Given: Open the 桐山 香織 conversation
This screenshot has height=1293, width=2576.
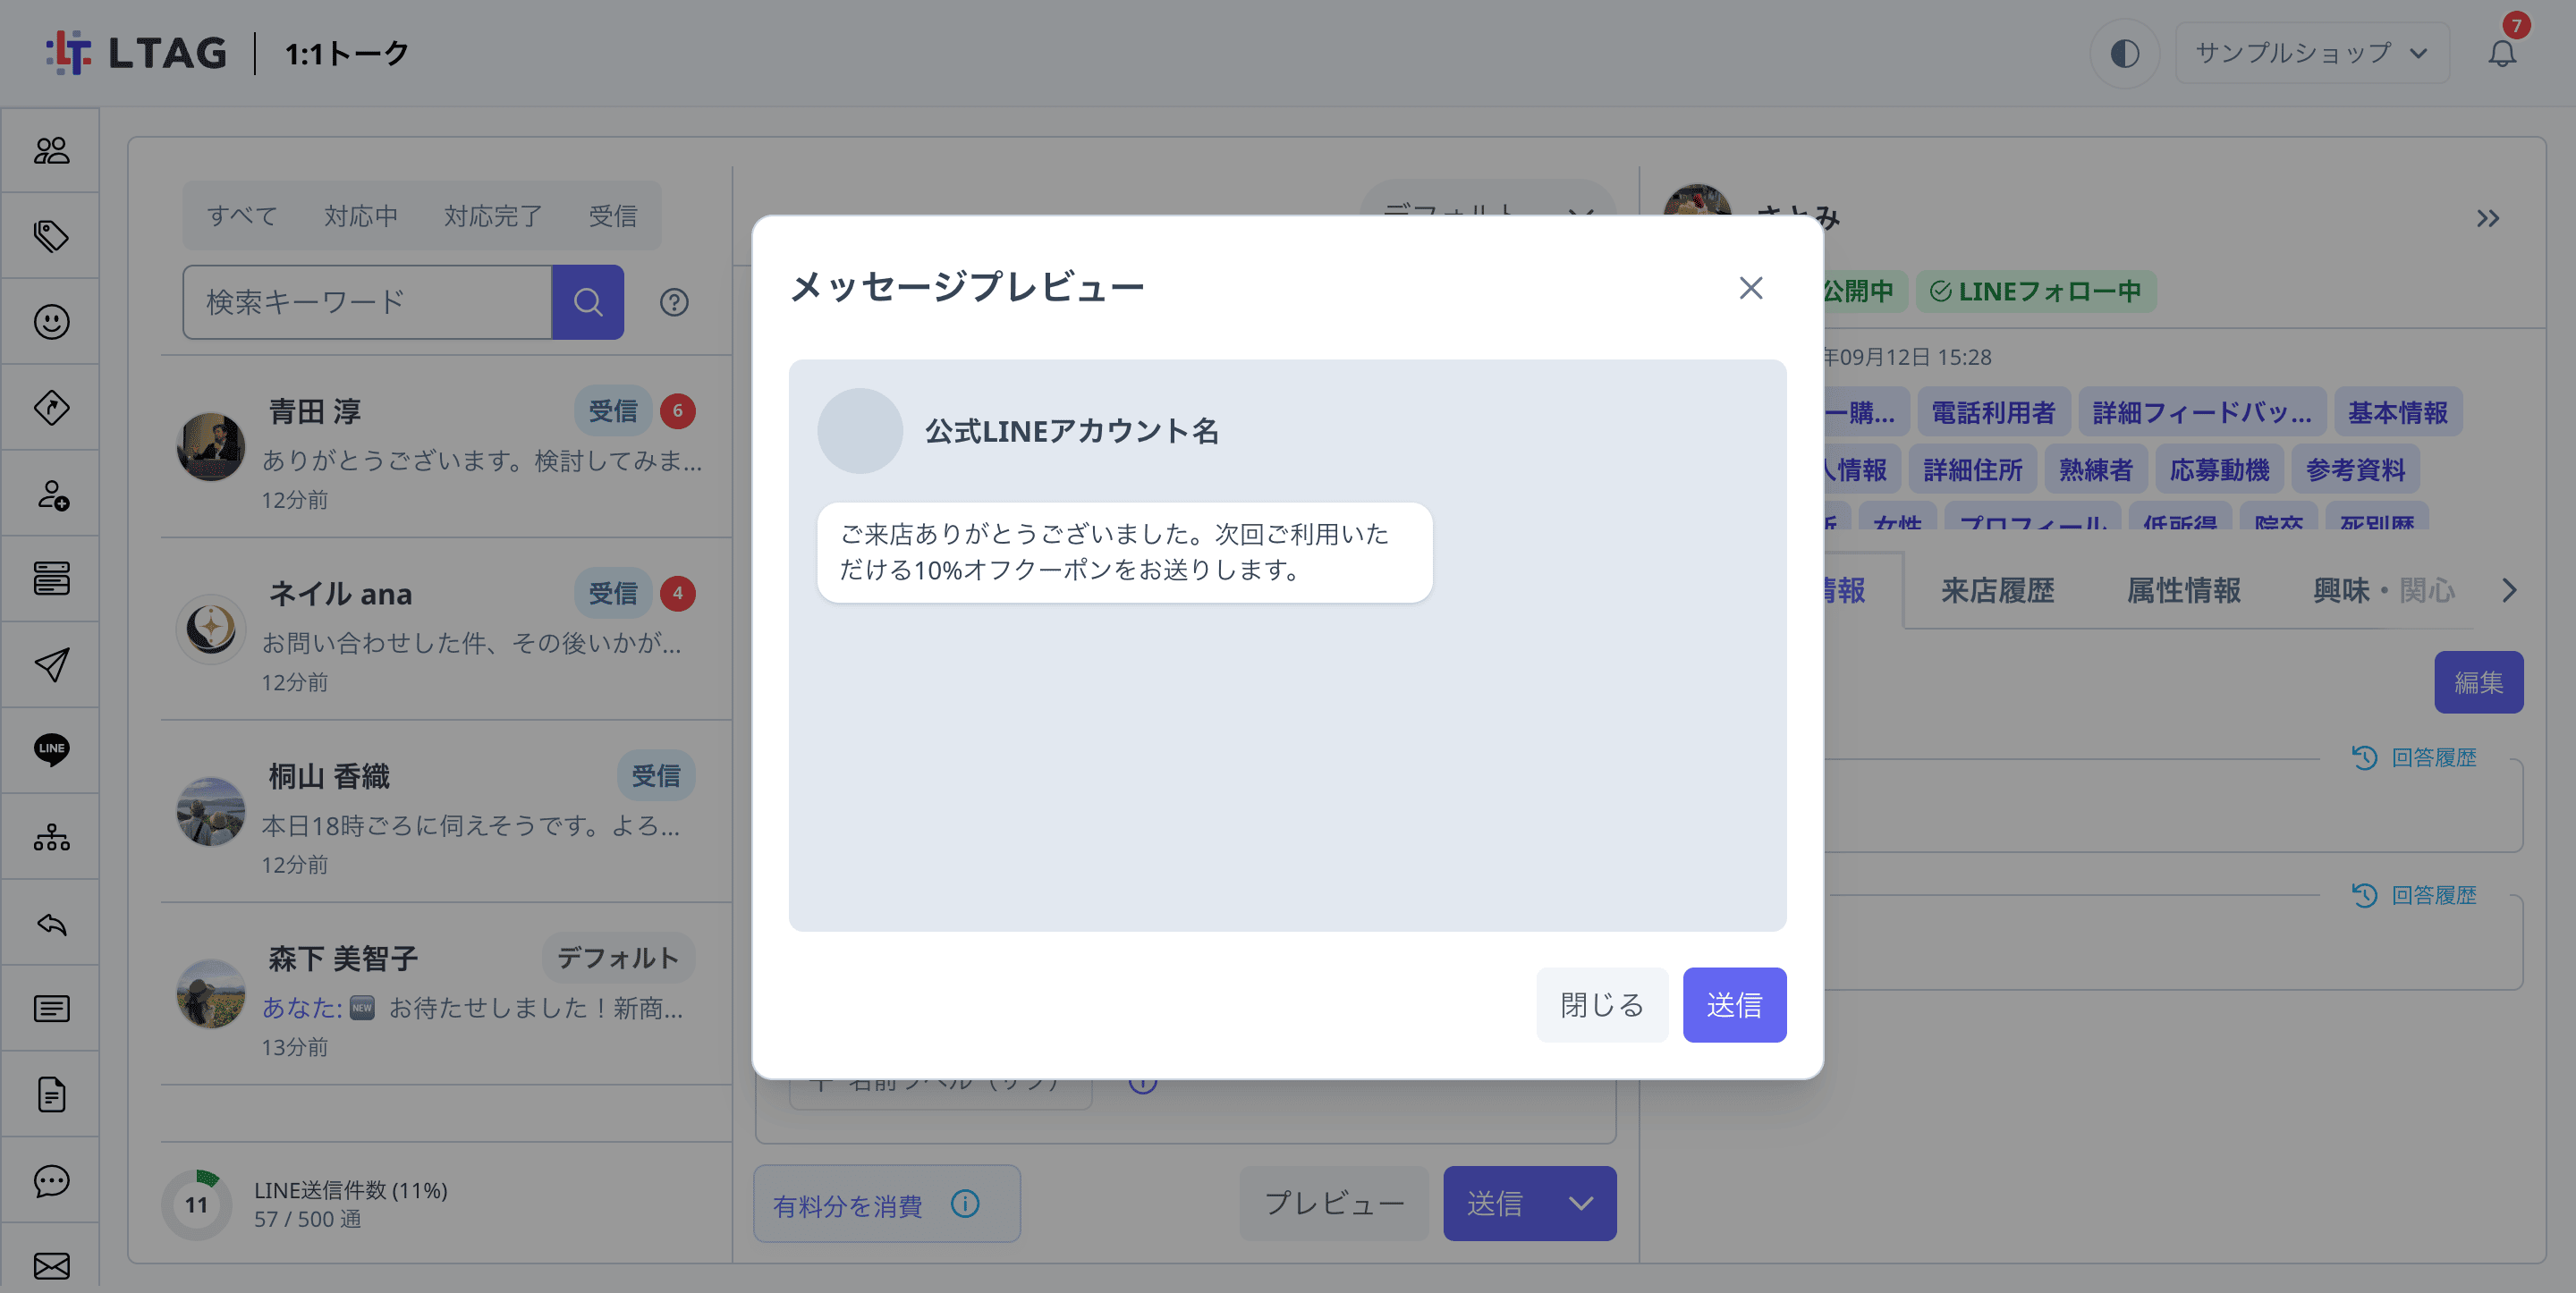Looking at the screenshot, I should coord(446,812).
